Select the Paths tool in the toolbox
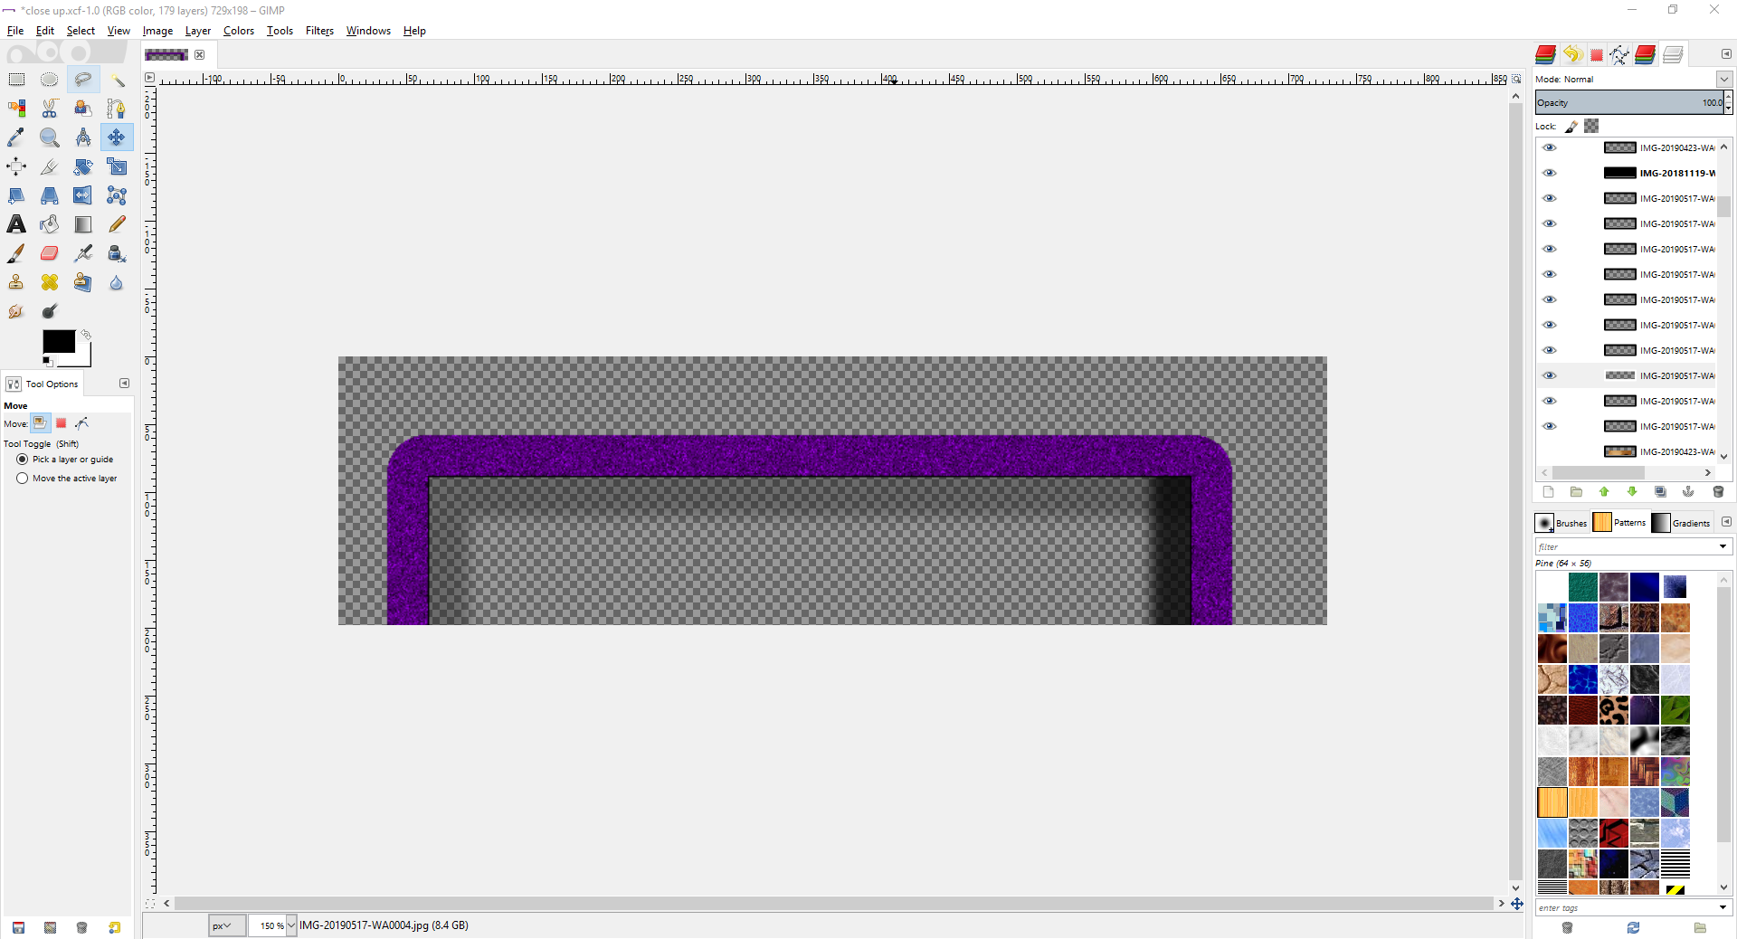The height and width of the screenshot is (939, 1737). 117,109
